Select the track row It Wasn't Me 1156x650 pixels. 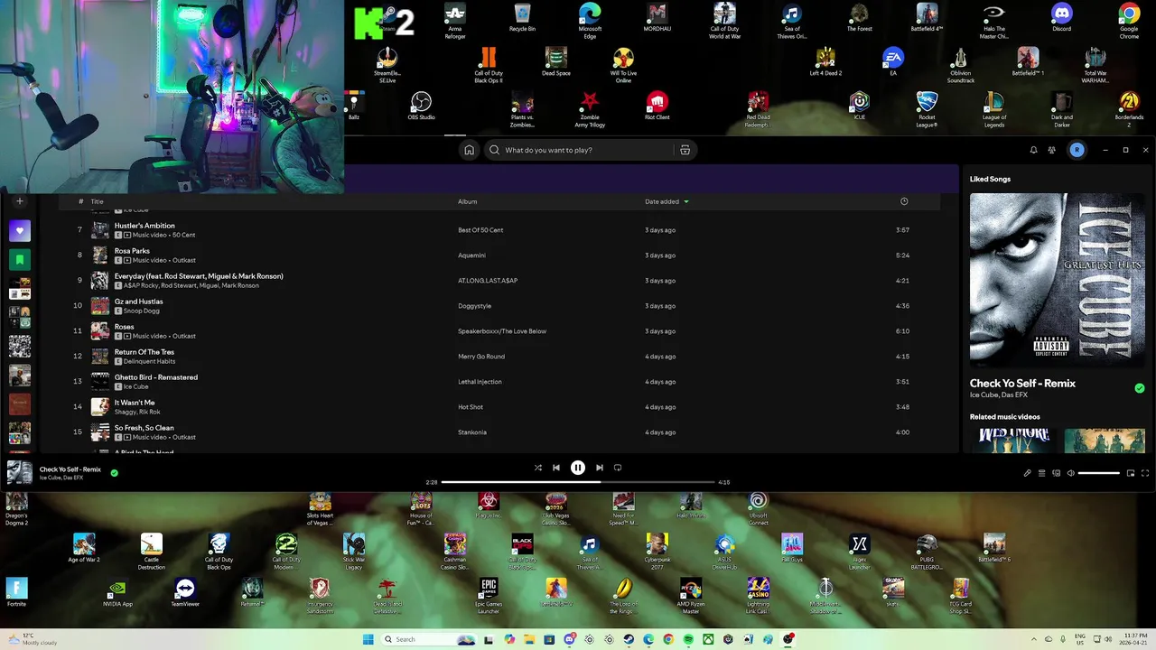[499, 407]
